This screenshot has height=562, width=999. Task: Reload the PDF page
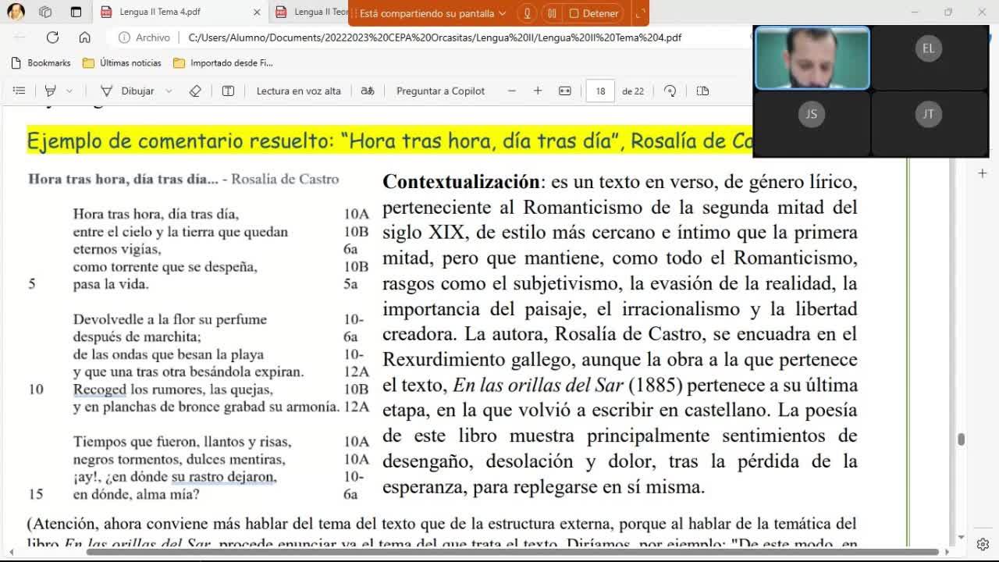point(52,37)
